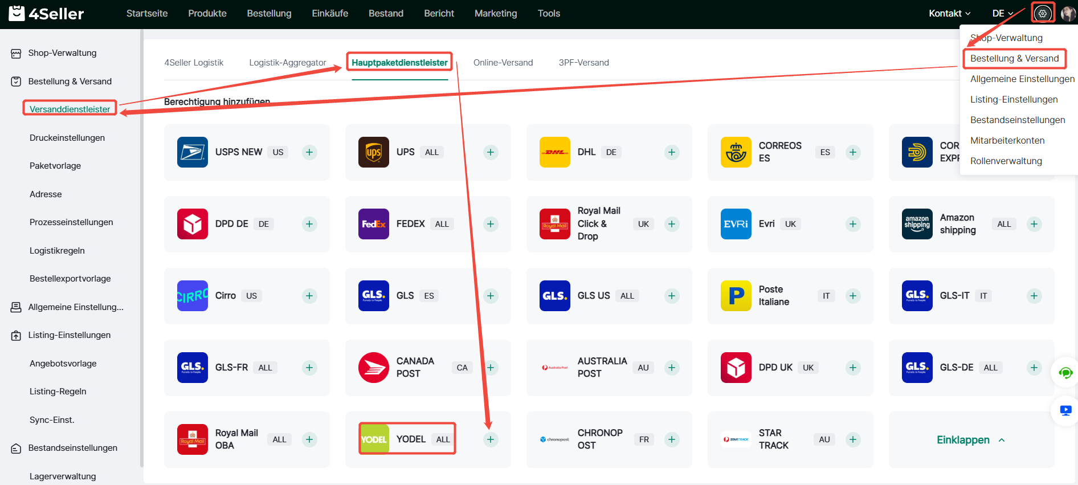Collapse Bestellung & Versand sidebar section
Viewport: 1078px width, 485px height.
click(70, 81)
